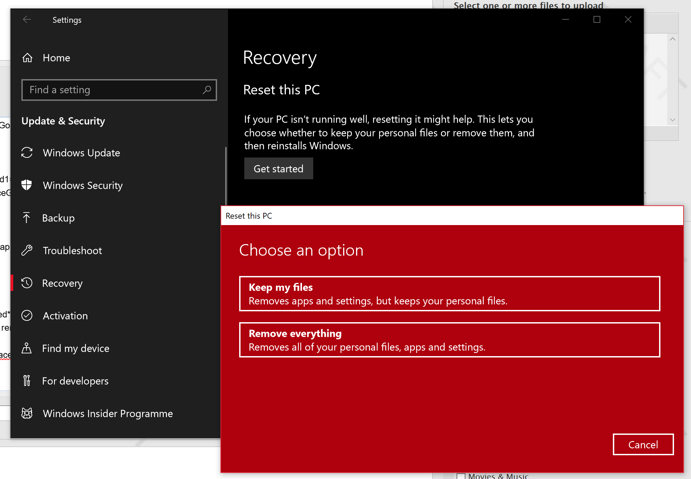
Task: Click the Windows Update icon
Action: click(x=27, y=153)
